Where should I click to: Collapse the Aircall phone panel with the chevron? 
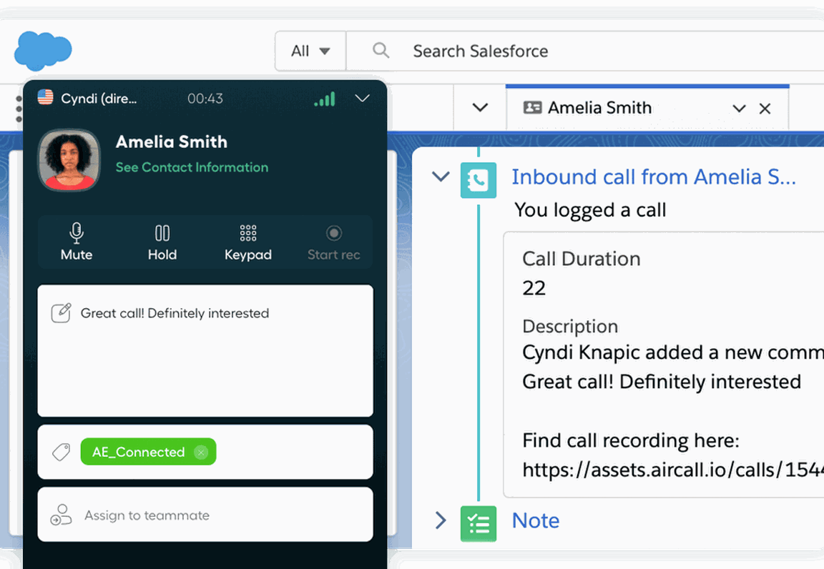coord(363,98)
